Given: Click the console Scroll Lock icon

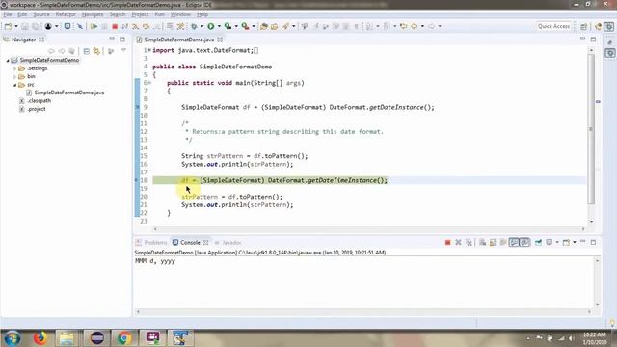Looking at the screenshot, I should point(493,242).
